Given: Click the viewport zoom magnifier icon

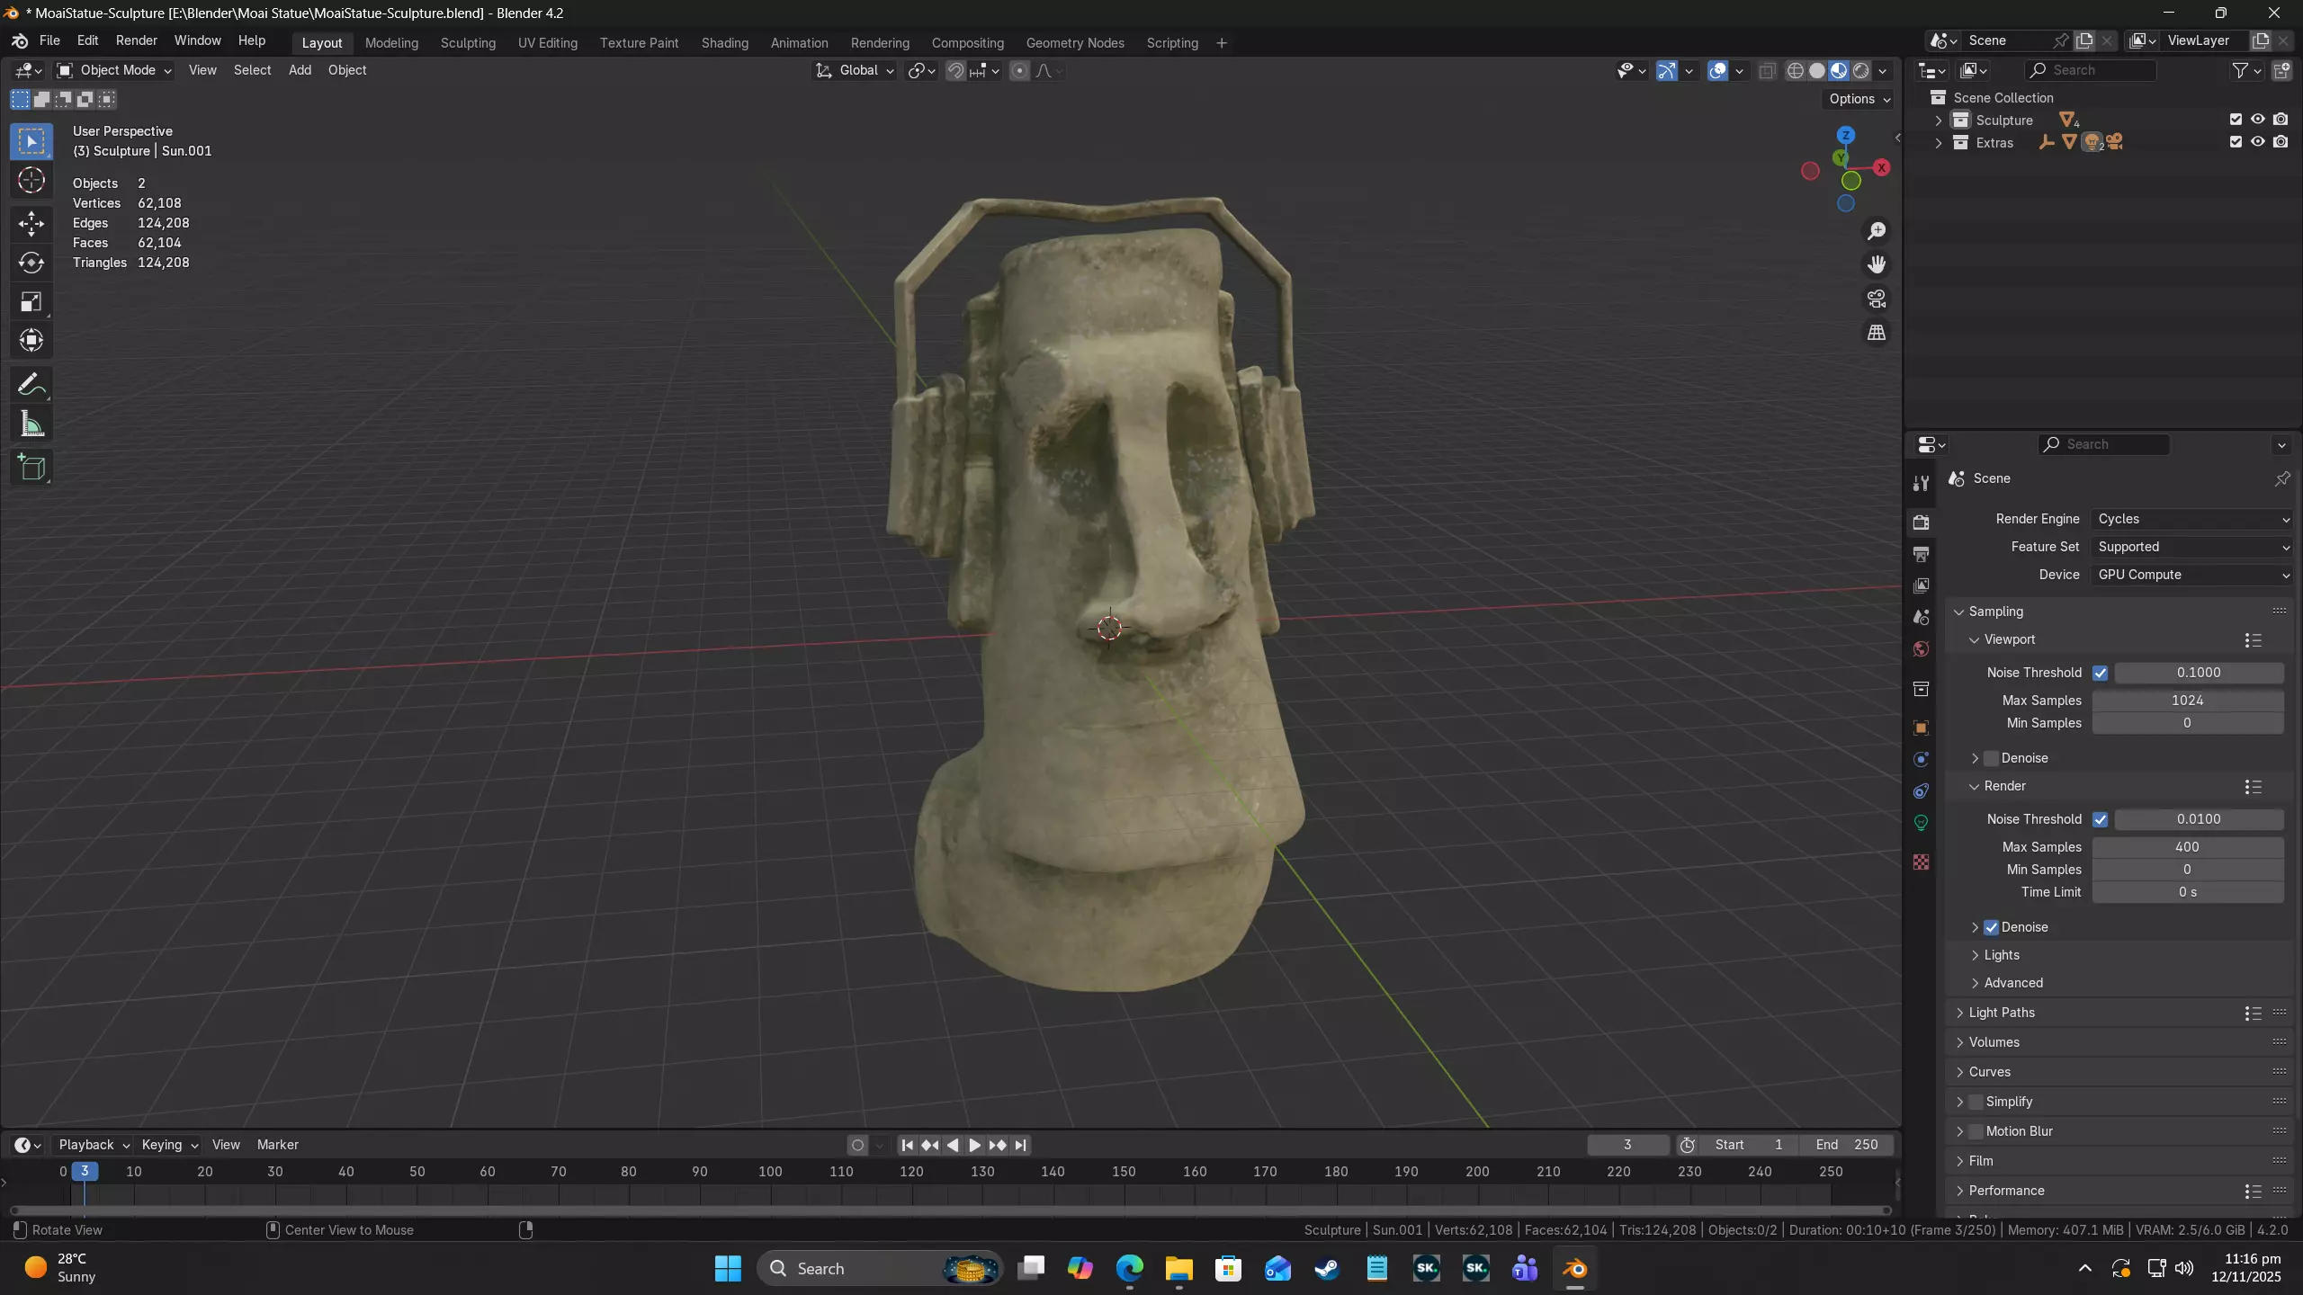Looking at the screenshot, I should coord(1877,231).
